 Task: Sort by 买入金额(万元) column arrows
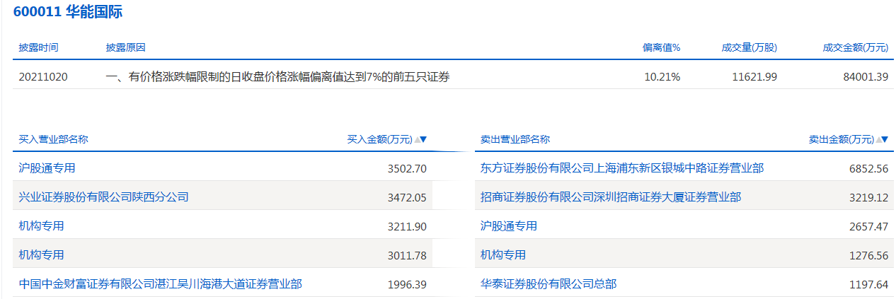420,140
